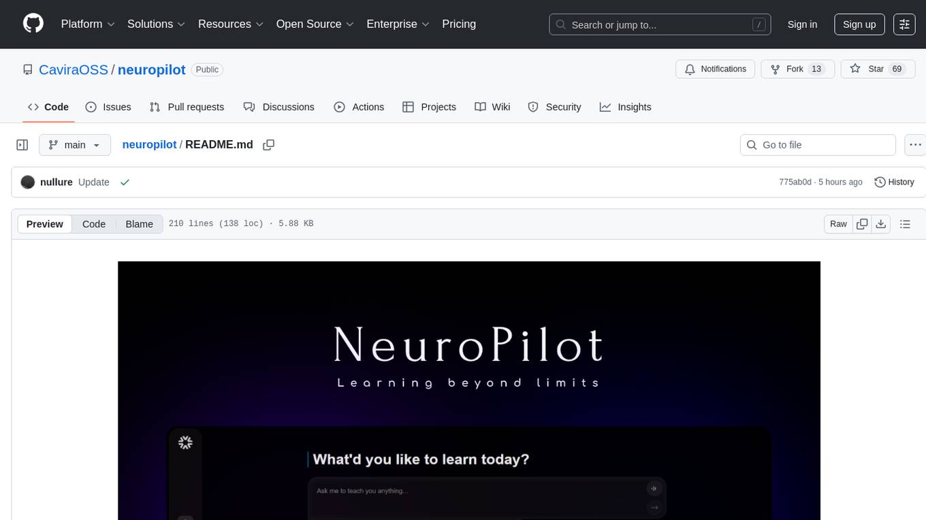Image resolution: width=926 pixels, height=520 pixels.
Task: Open the CaviraOSS owner profile
Action: click(74, 69)
